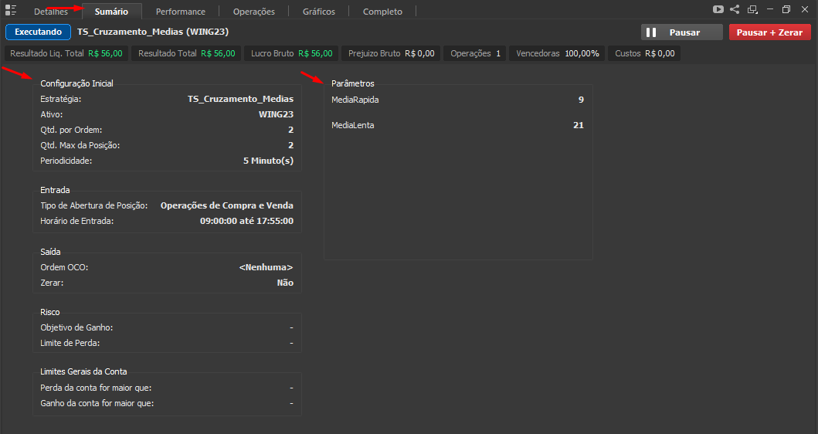This screenshot has width=818, height=434.
Task: Open the Performance tab
Action: pos(181,12)
